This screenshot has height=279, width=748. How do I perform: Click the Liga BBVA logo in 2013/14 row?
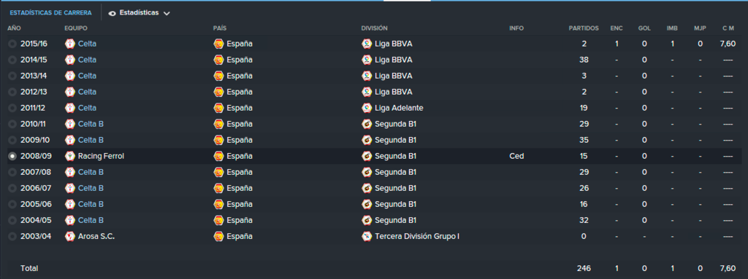click(367, 76)
